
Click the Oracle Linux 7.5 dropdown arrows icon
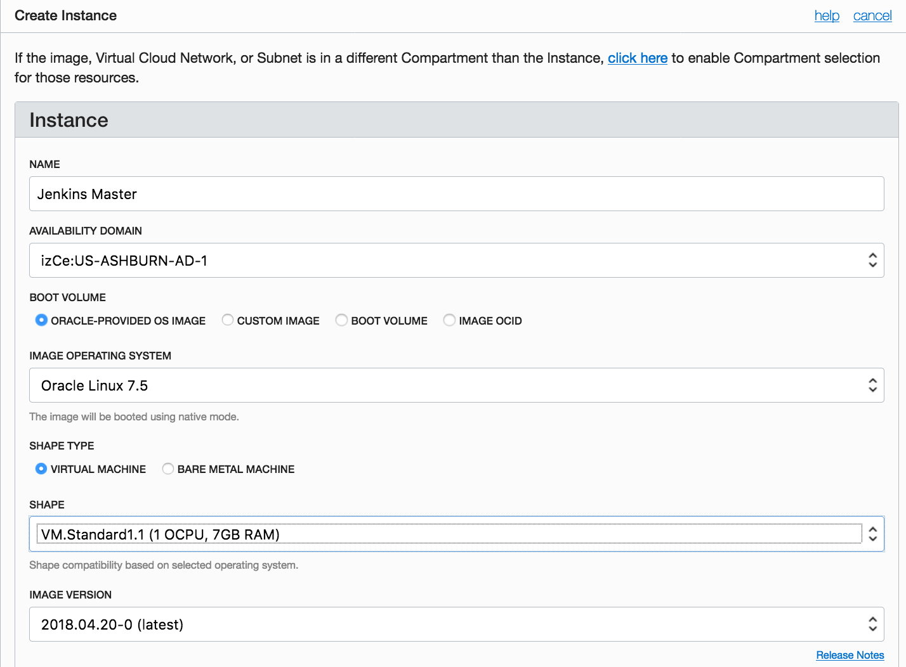pyautogui.click(x=872, y=385)
